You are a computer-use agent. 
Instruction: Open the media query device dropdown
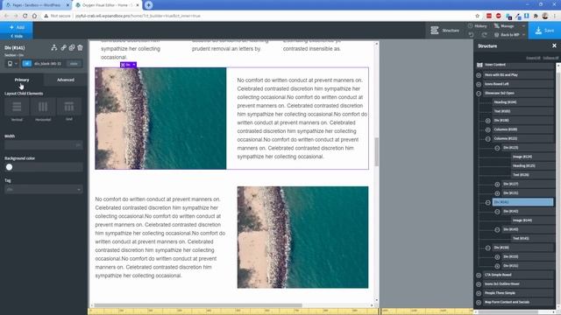[x=12, y=64]
